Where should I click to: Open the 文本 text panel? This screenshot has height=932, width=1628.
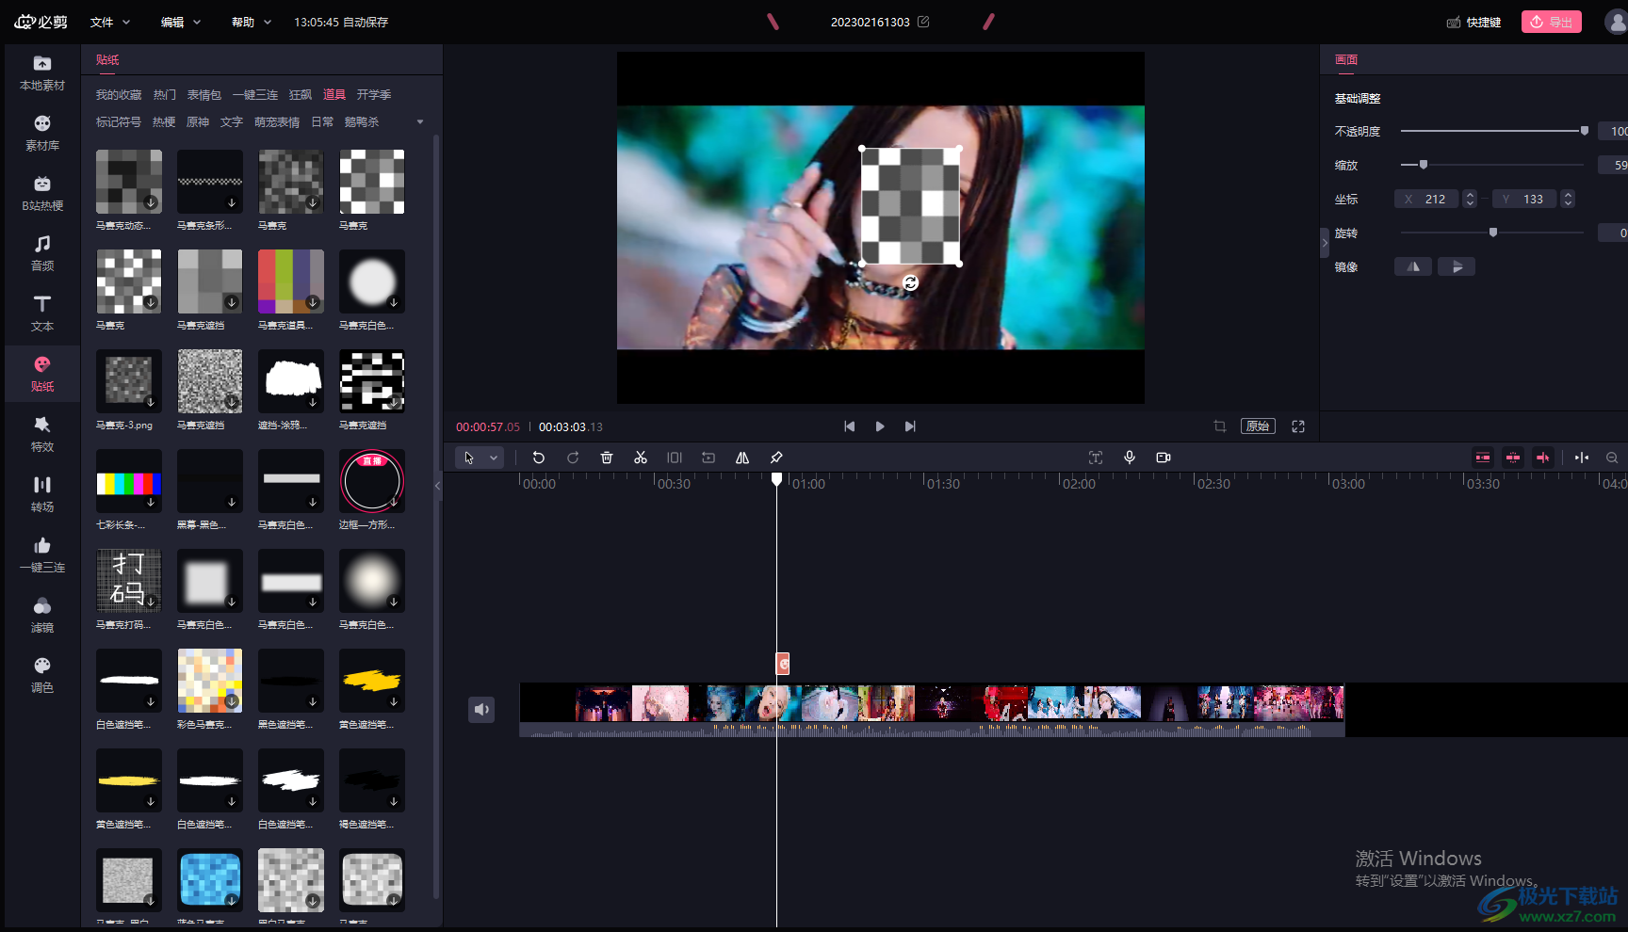click(42, 314)
